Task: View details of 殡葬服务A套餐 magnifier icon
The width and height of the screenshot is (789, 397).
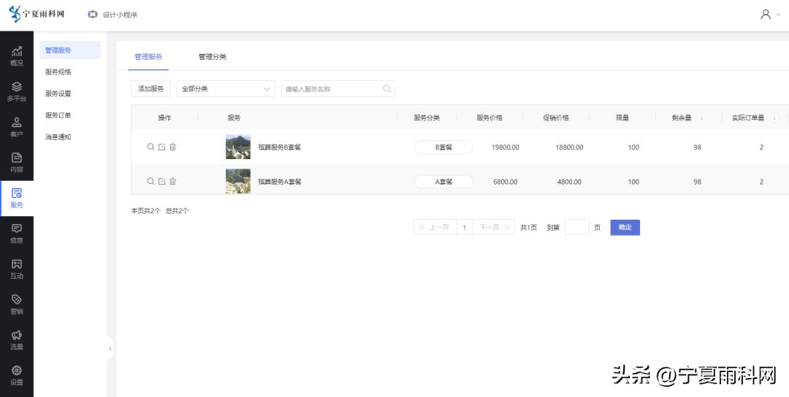Action: pyautogui.click(x=150, y=182)
